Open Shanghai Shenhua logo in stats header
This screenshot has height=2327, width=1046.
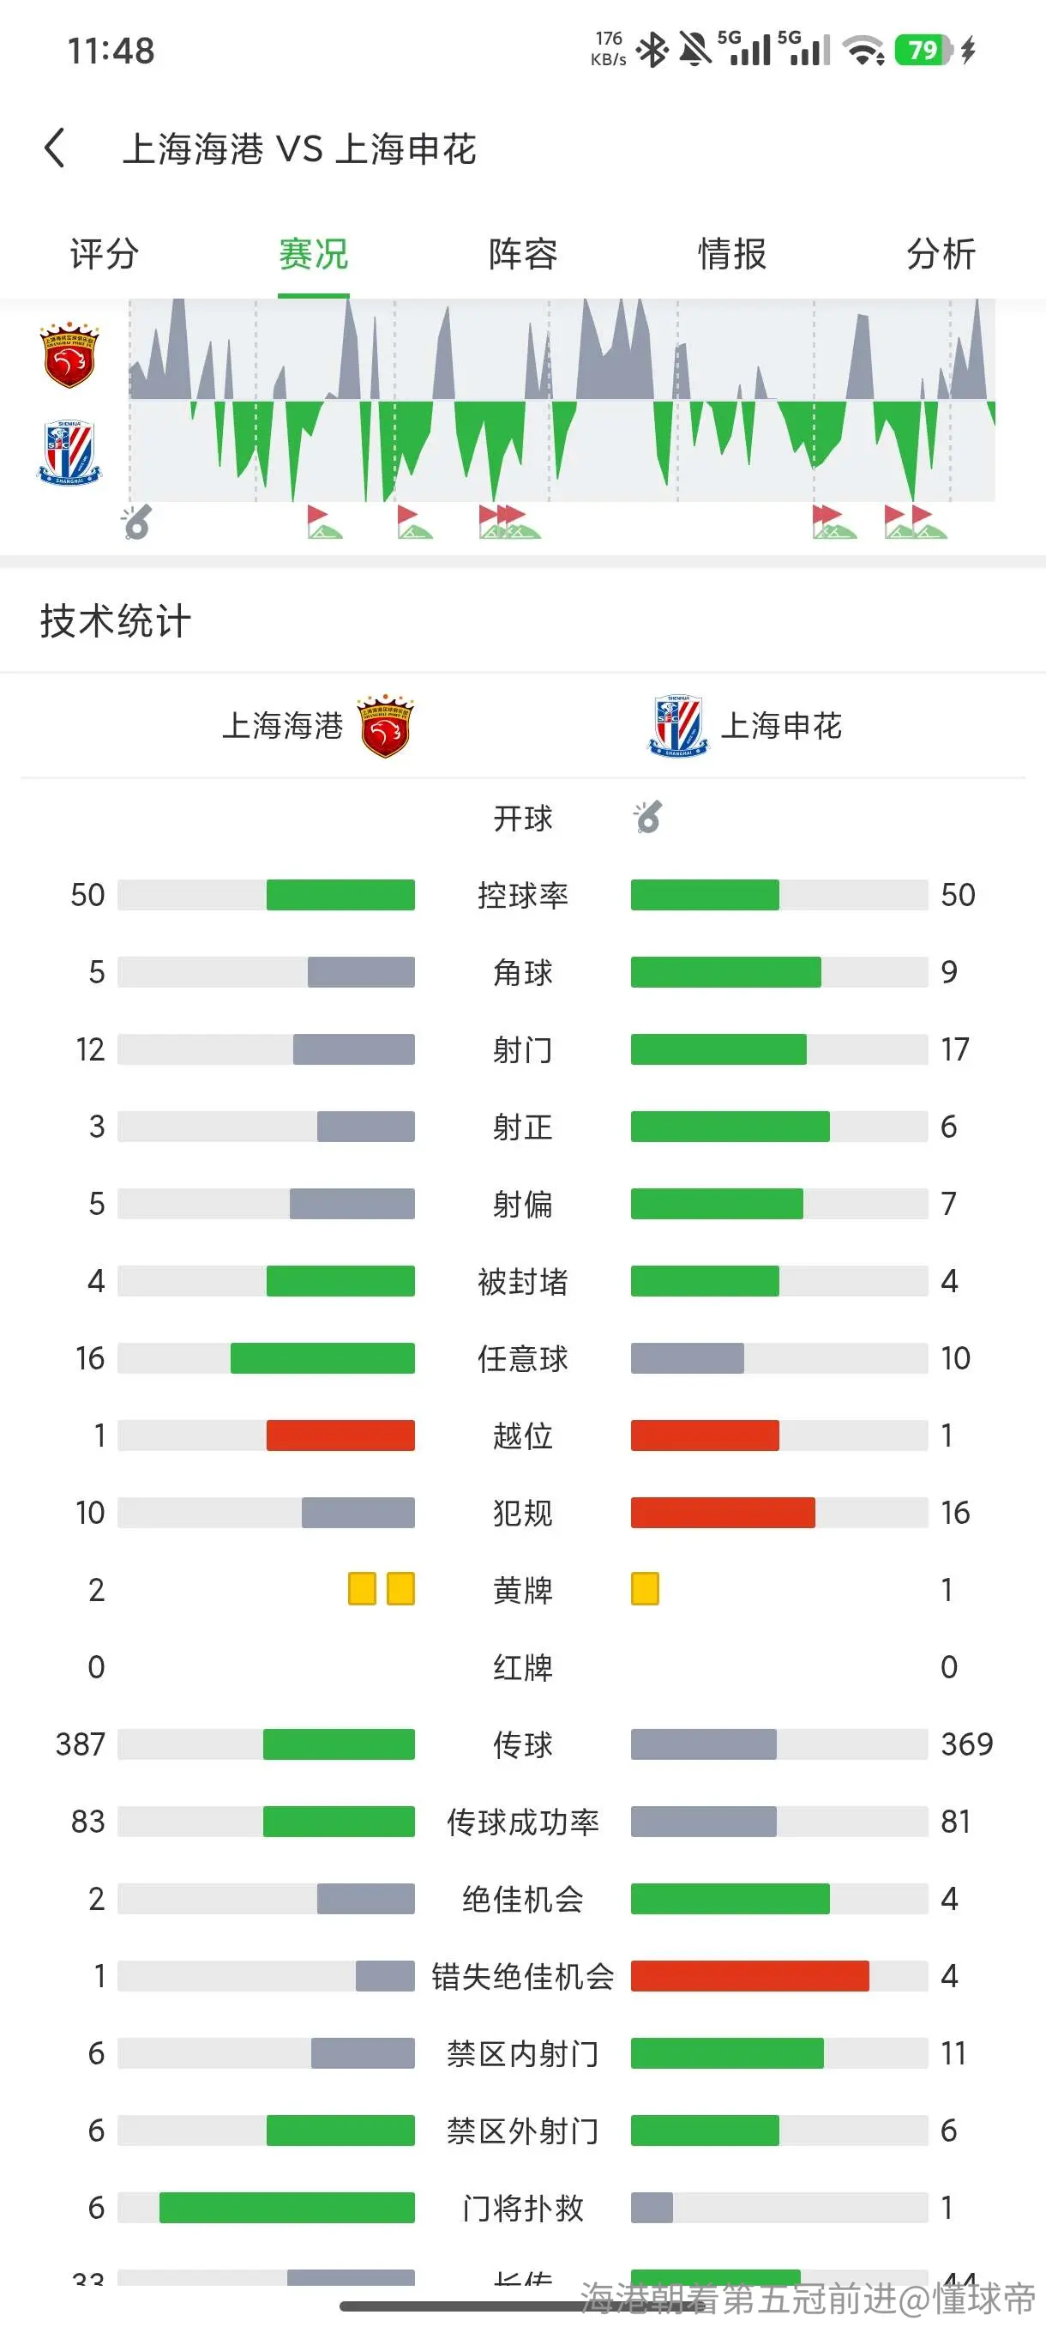coord(679,725)
